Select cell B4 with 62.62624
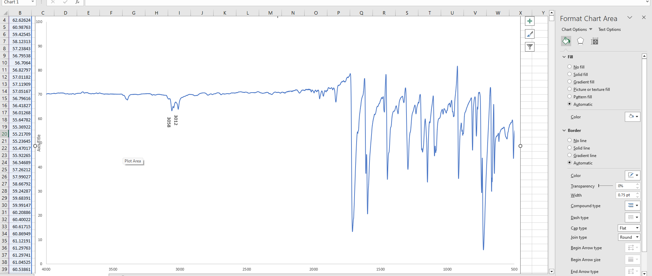Screen dimensions: 652x276 20,20
